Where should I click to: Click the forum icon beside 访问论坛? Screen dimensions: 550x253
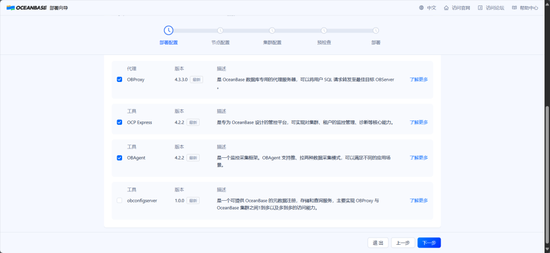click(x=480, y=8)
